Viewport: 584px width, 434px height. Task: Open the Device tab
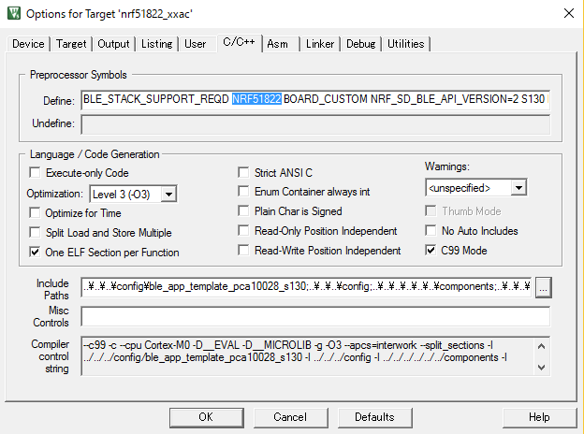click(28, 44)
